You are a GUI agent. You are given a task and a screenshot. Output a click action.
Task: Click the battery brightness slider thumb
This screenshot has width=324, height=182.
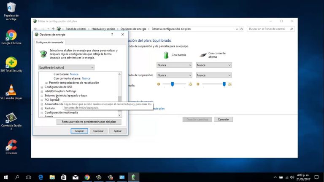tap(172, 84)
